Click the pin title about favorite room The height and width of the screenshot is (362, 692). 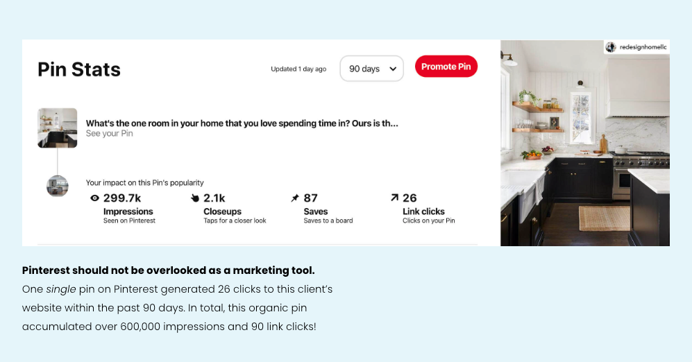242,123
